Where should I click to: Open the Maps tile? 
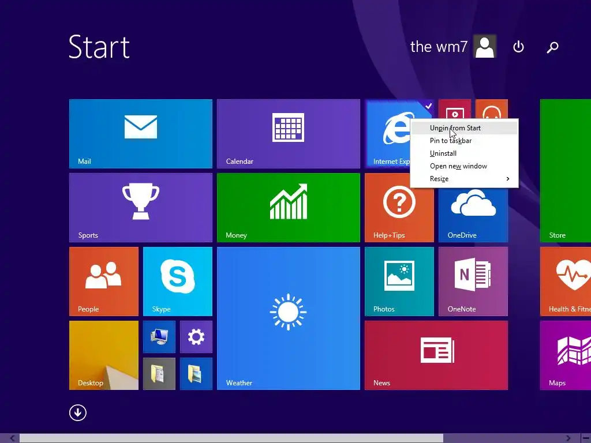pos(566,355)
